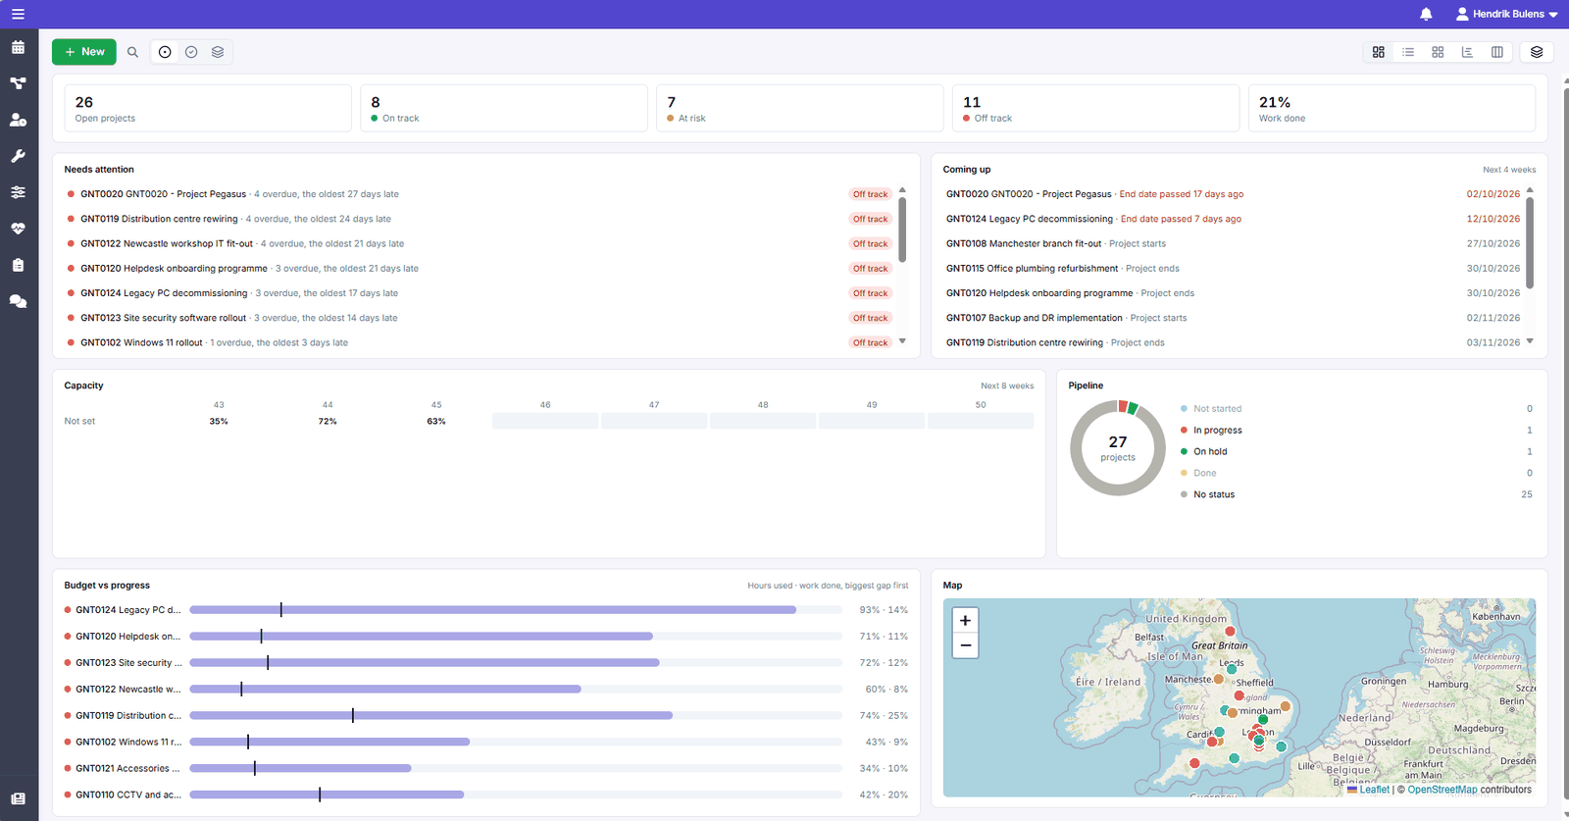1569x821 pixels.
Task: Open the chat bubbles icon in the sidebar
Action: (x=18, y=301)
